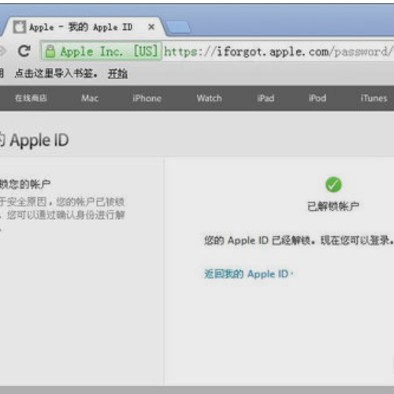Click the Apple ID page title
Image resolution: width=394 pixels, height=394 pixels.
pyautogui.click(x=34, y=140)
